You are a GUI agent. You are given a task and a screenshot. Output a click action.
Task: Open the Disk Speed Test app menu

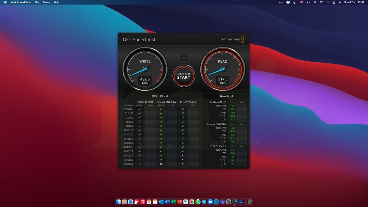point(21,2)
